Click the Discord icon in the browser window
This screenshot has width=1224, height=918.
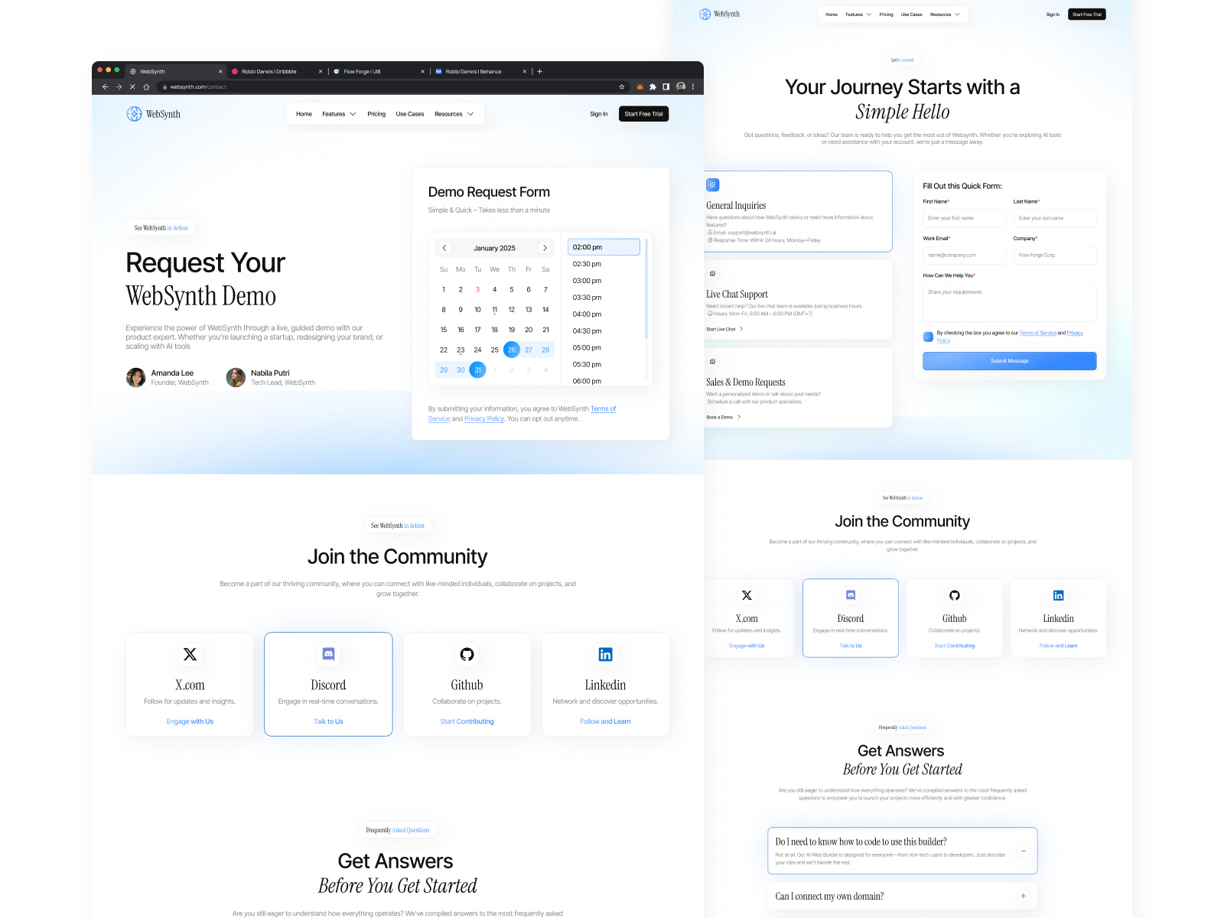coord(328,654)
